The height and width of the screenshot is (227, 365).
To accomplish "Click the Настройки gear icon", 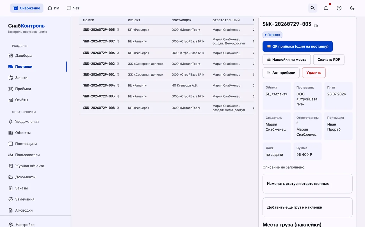I will click(11, 225).
